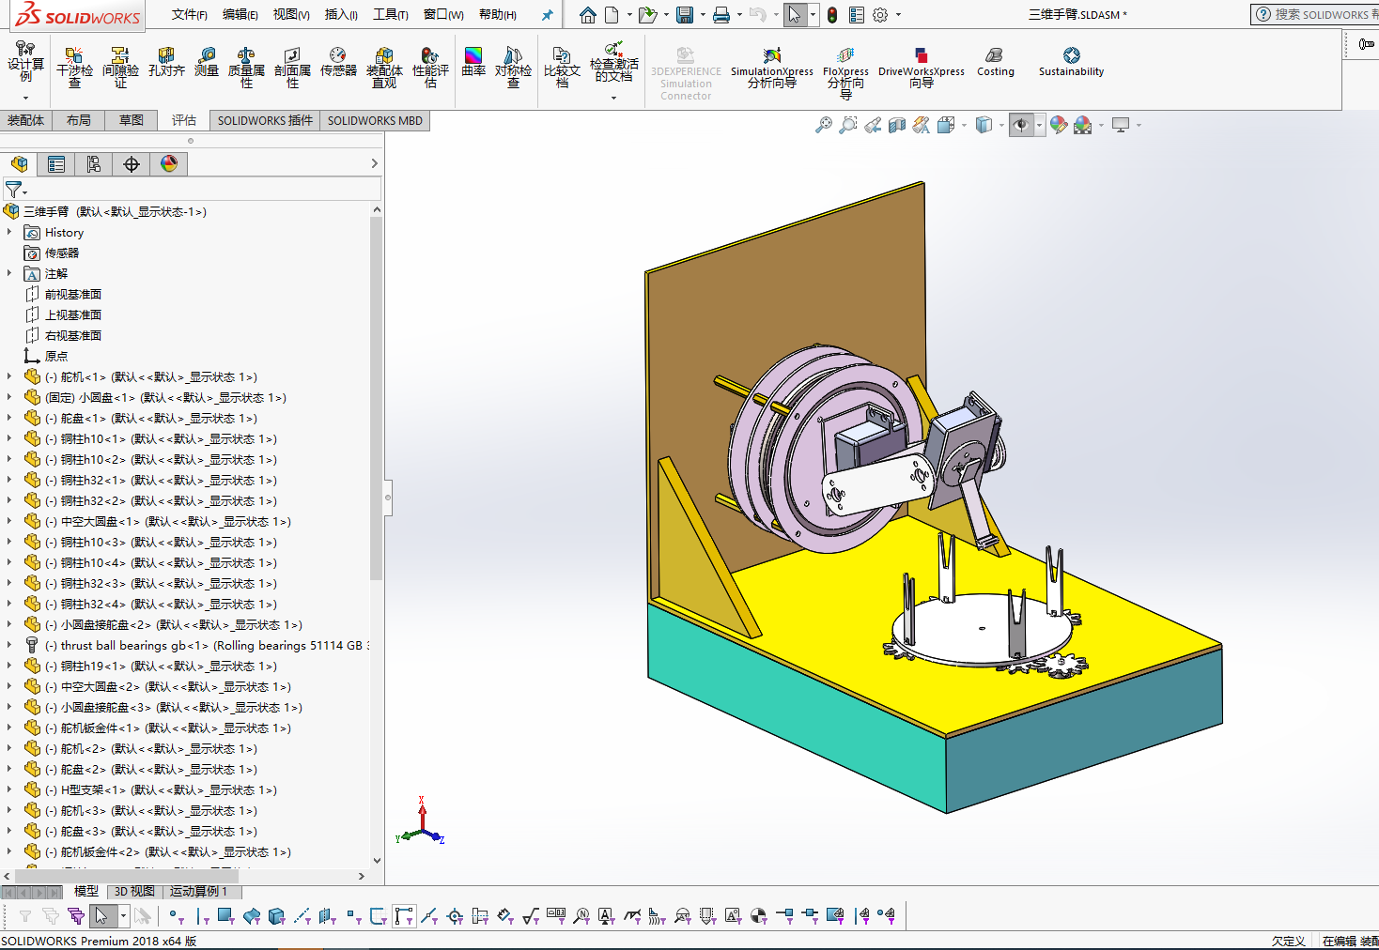
Task: Switch to 3D 视图 bottom tab
Action: tap(134, 891)
